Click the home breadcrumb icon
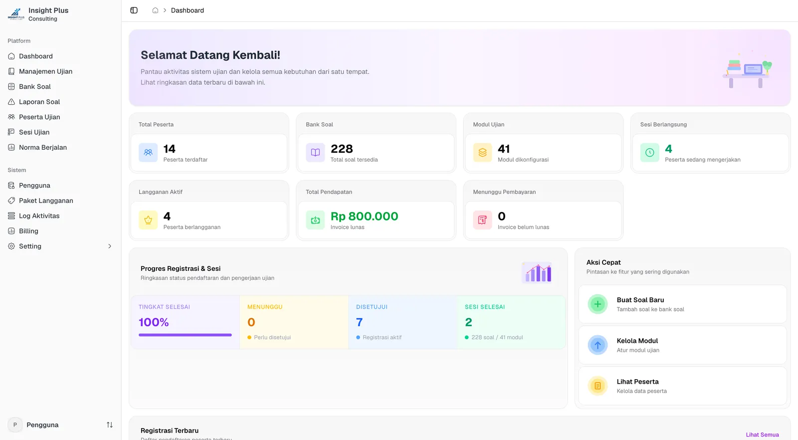Screen dimensions: 798x440 pos(155,10)
